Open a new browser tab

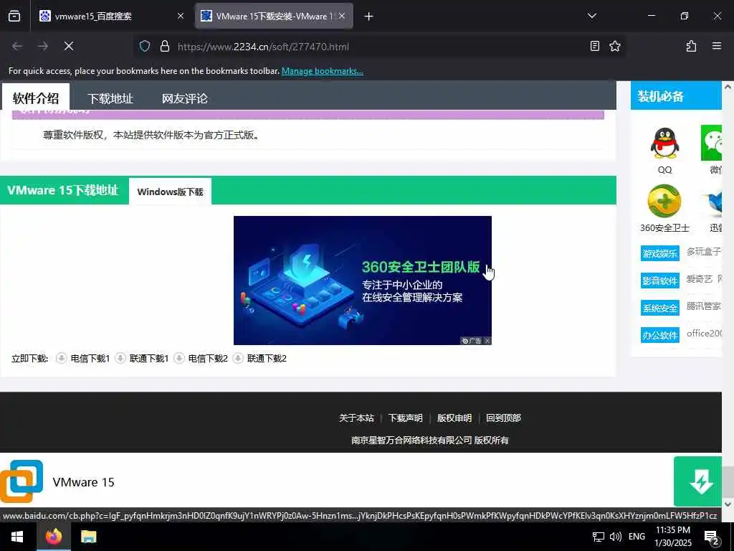coord(368,17)
